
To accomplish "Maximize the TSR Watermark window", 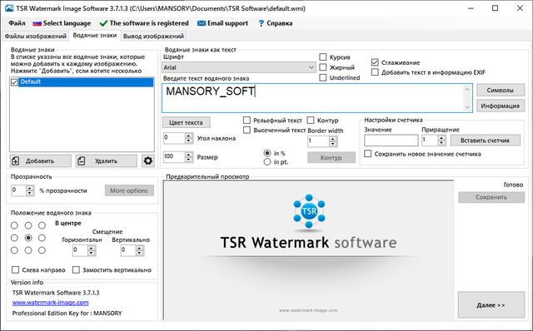I will (496, 8).
